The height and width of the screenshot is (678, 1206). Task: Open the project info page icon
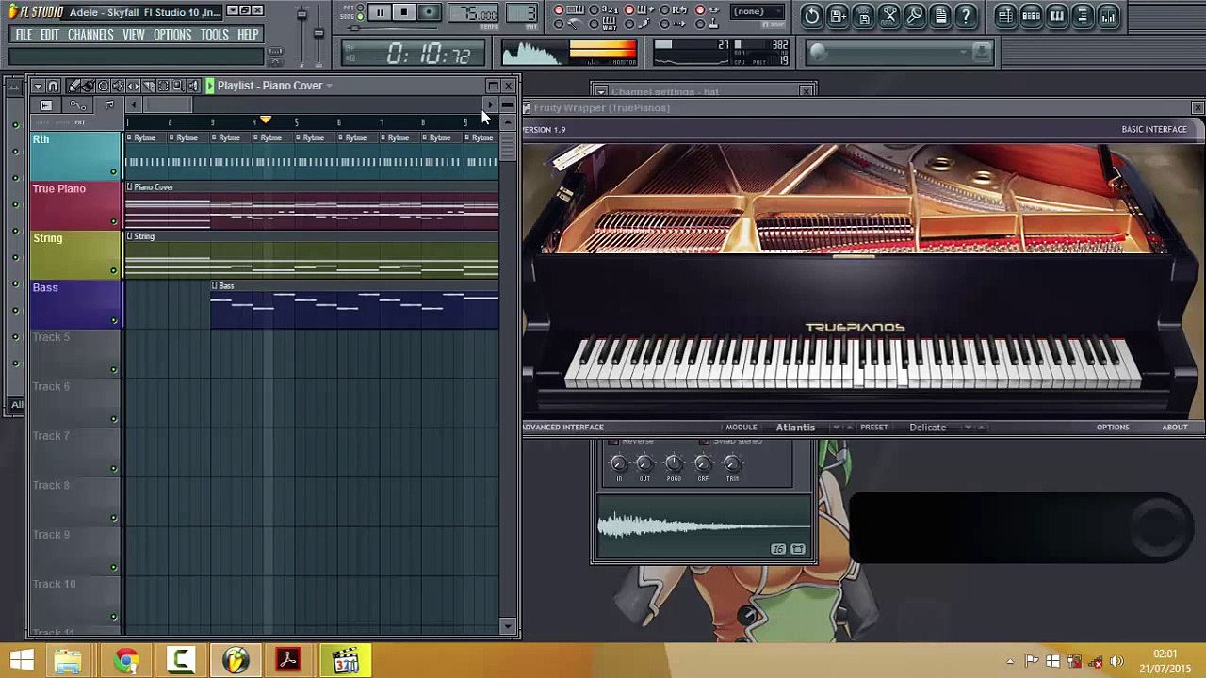coord(940,16)
